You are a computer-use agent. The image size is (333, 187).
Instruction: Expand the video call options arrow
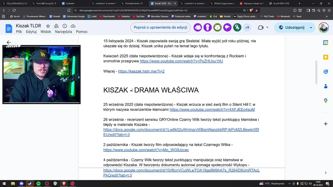pyautogui.click(x=267, y=28)
